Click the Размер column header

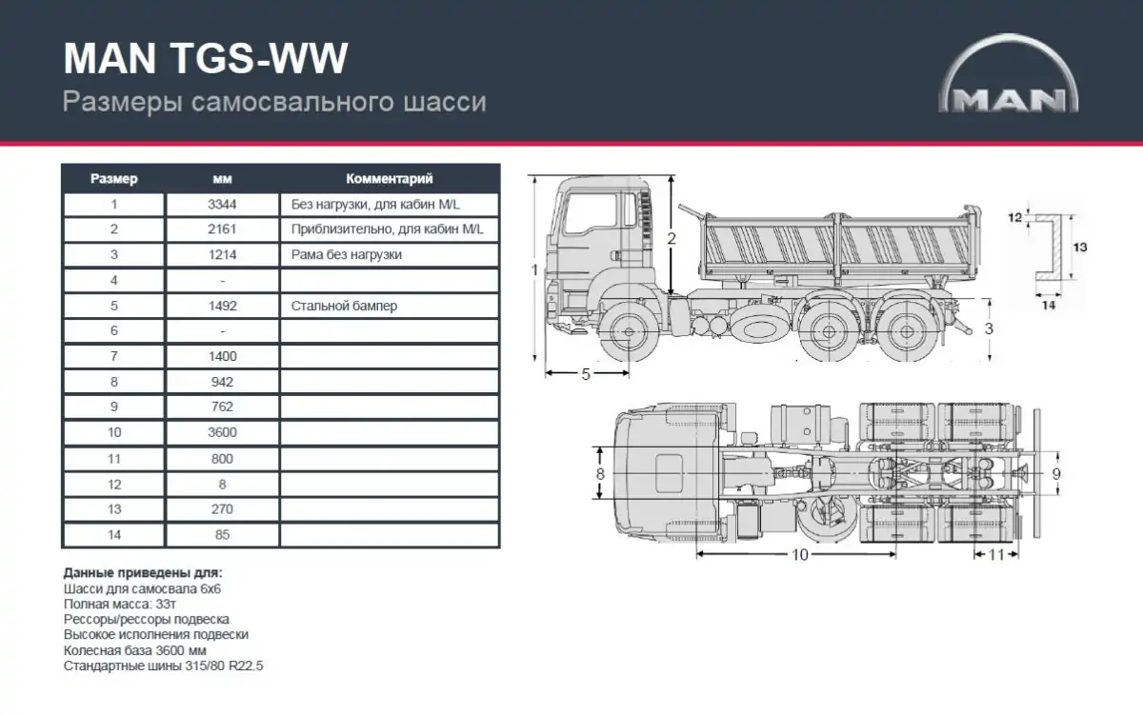114,178
